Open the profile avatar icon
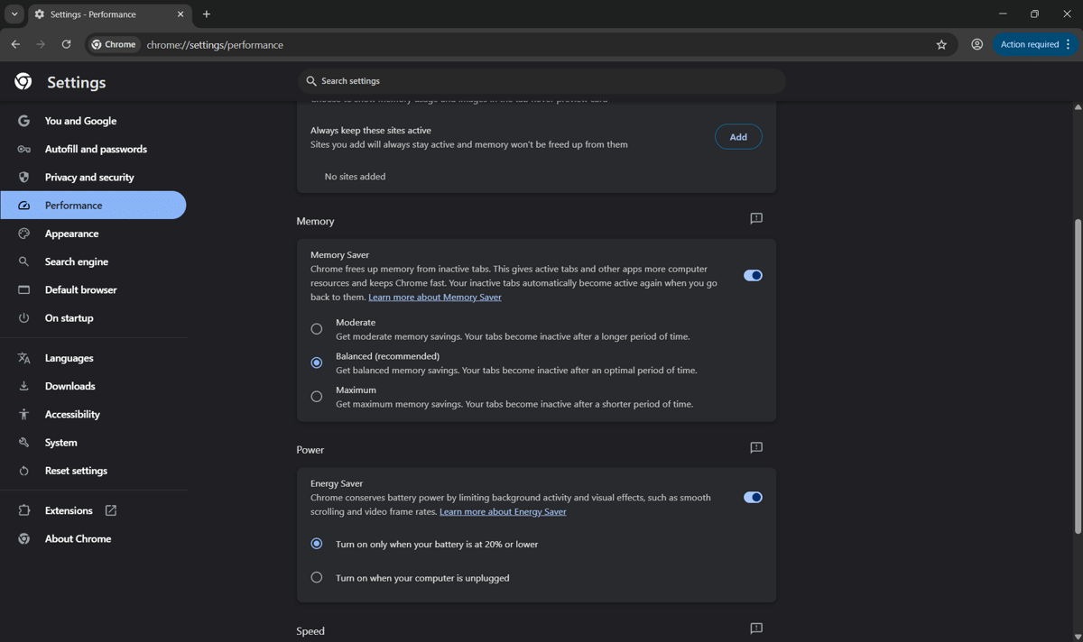The width and height of the screenshot is (1083, 642). [x=977, y=44]
